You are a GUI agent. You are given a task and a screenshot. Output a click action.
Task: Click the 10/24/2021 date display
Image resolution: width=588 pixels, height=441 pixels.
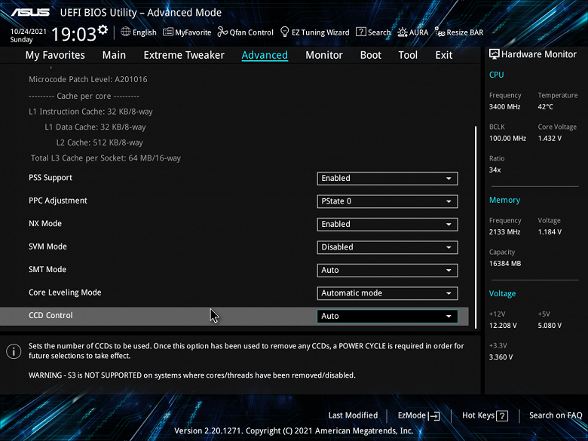[x=28, y=32]
